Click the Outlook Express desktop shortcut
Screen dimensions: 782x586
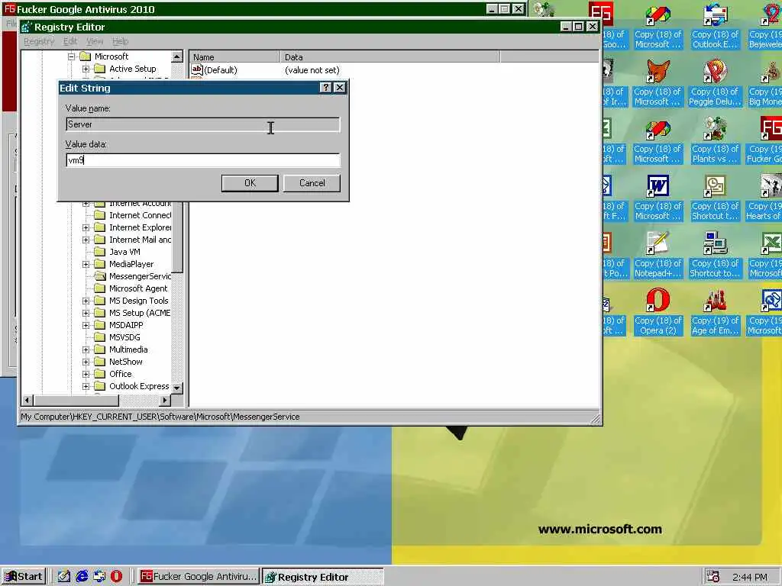click(x=715, y=27)
